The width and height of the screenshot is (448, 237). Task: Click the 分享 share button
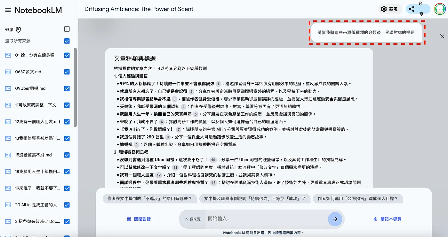[418, 9]
